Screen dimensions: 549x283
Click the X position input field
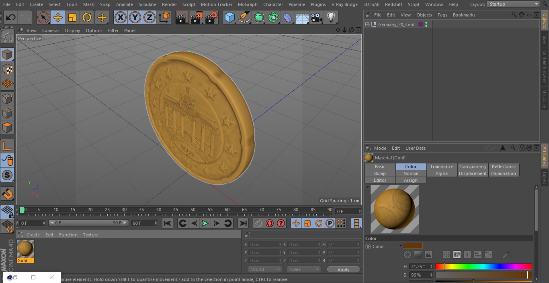pyautogui.click(x=265, y=244)
